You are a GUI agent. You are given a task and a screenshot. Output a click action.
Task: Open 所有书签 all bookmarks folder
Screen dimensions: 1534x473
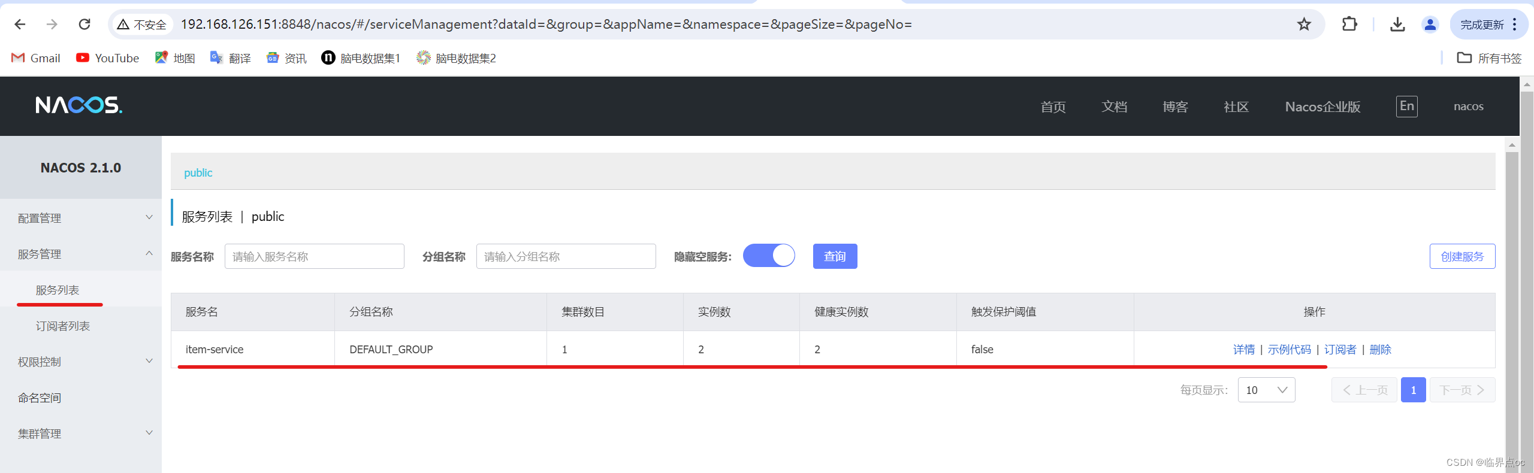(1489, 58)
